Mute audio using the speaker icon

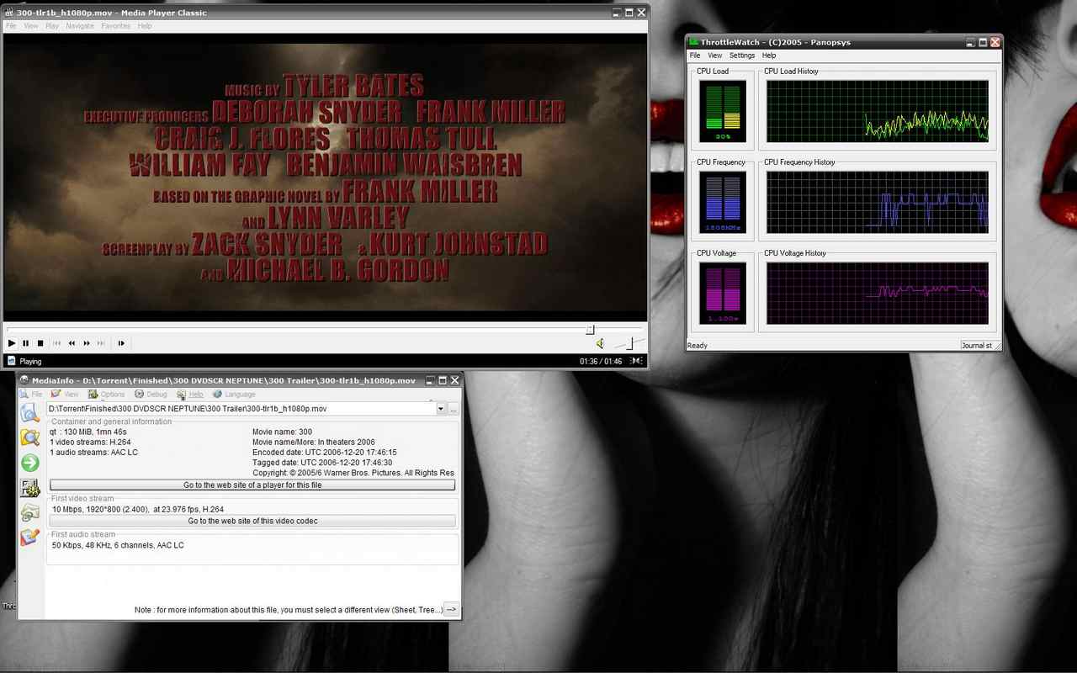point(600,343)
